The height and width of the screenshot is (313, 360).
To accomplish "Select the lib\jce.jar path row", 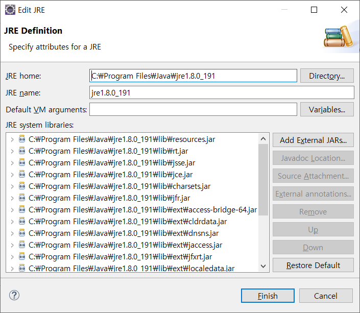I will (110, 175).
